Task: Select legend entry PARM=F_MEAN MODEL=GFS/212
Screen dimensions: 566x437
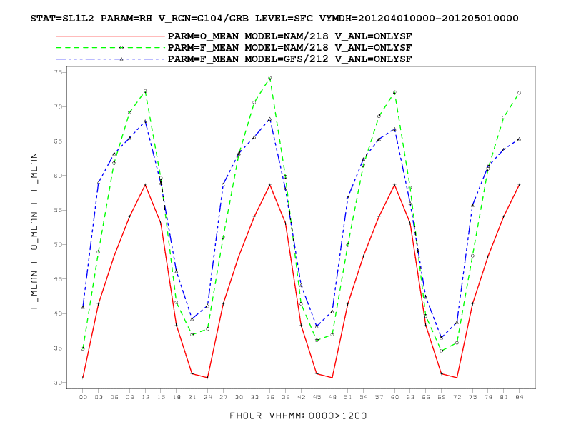Action: pyautogui.click(x=289, y=59)
